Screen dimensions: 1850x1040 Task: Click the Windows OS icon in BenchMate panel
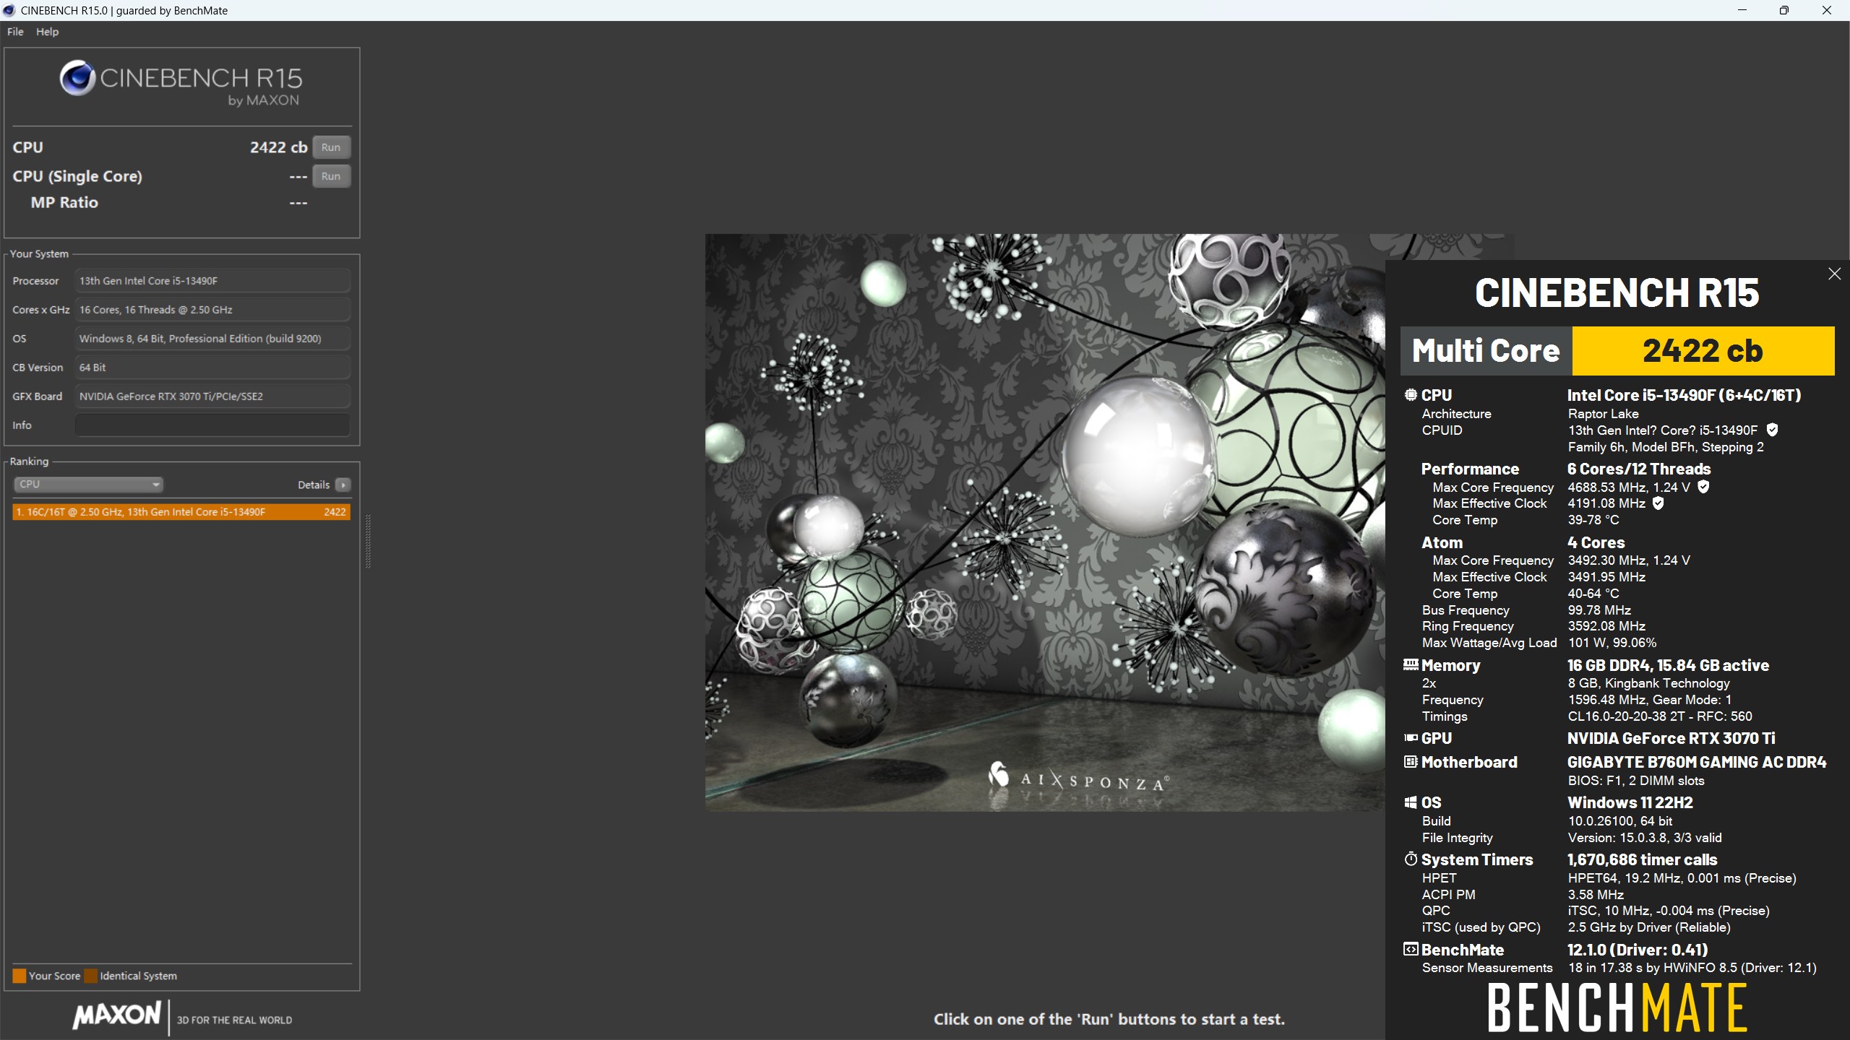(1411, 802)
